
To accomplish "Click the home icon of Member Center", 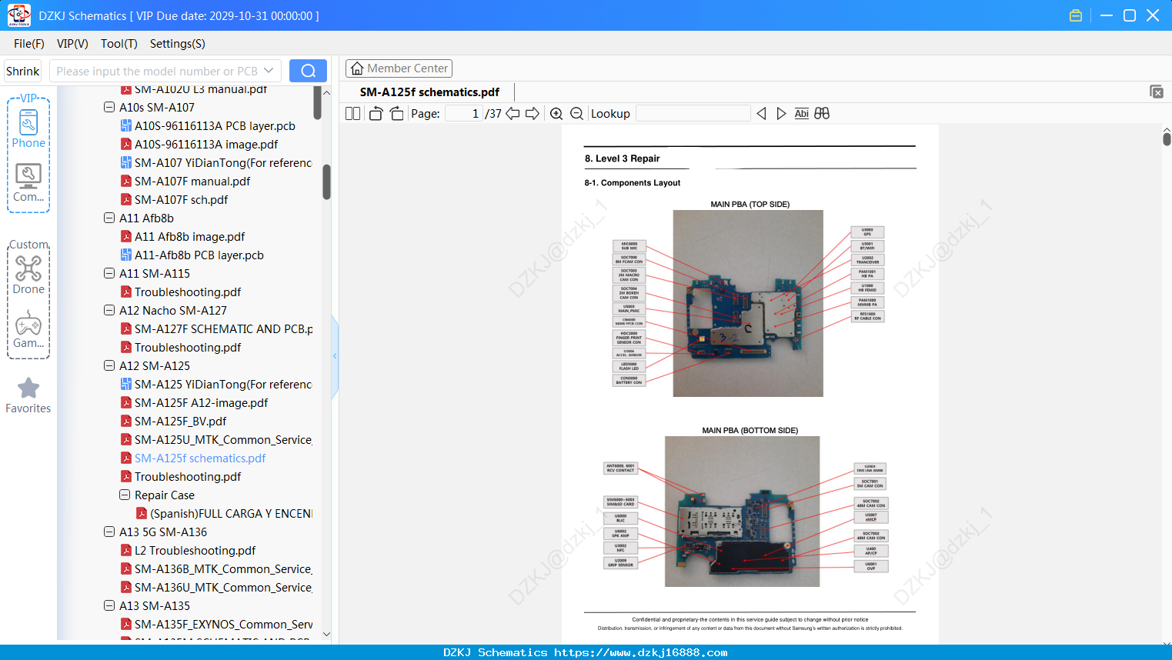I will click(x=357, y=68).
